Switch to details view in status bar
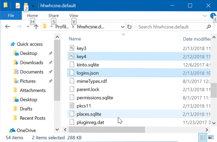Viewport: 217px width, 142px height. point(202,137)
